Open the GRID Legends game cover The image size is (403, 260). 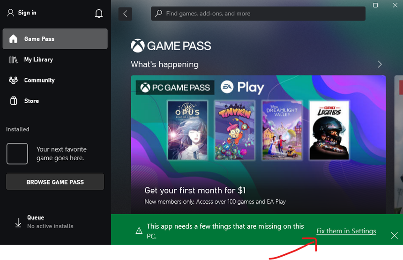pyautogui.click(x=329, y=130)
